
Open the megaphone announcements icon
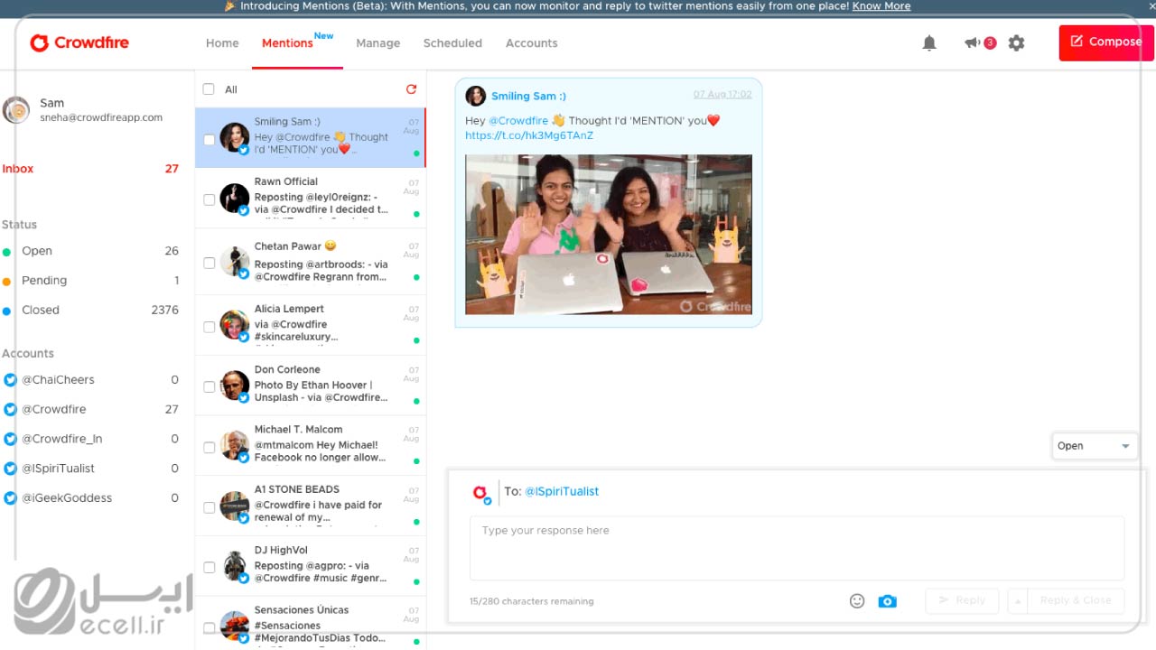click(973, 42)
